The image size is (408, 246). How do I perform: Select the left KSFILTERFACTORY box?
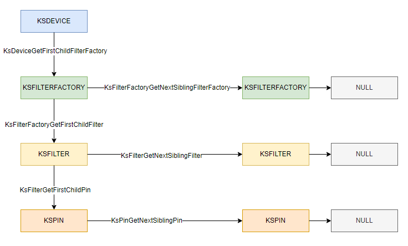tap(54, 88)
